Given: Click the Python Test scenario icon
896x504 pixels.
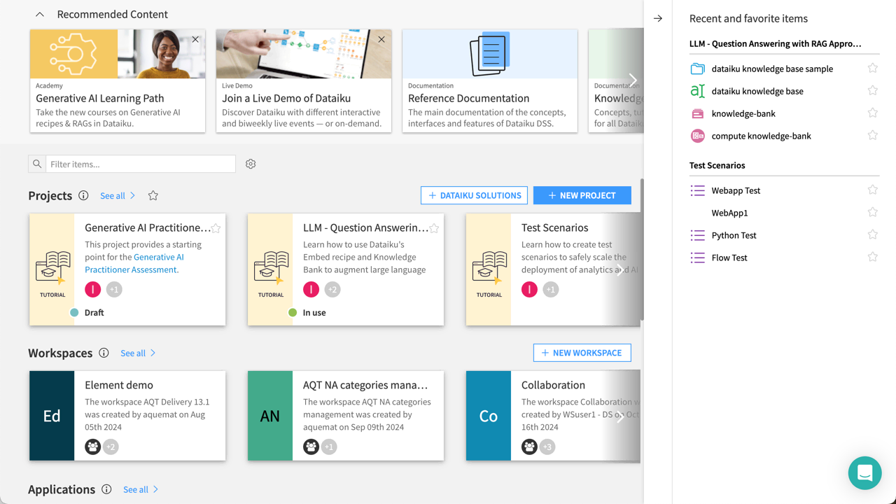Looking at the screenshot, I should pyautogui.click(x=697, y=235).
